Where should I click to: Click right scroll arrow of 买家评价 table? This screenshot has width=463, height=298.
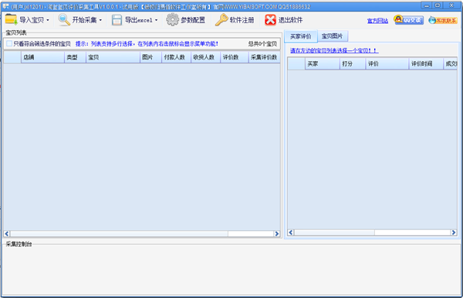pos(454,232)
